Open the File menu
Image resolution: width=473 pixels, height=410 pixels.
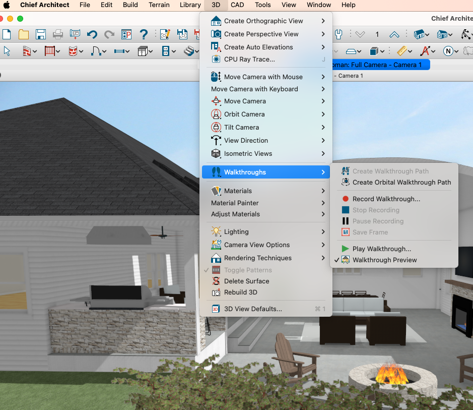point(85,5)
